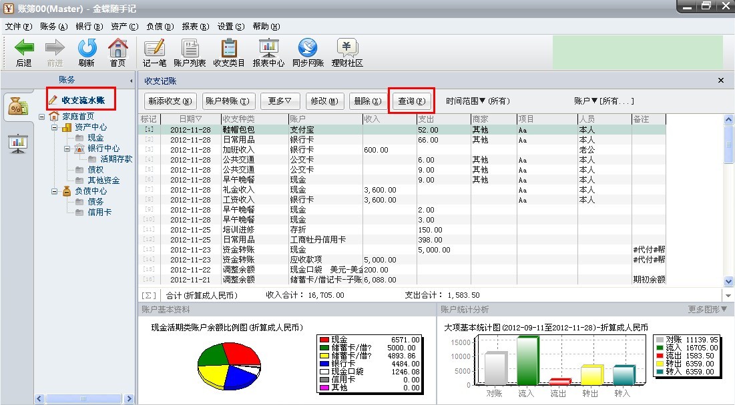Viewport: 735px width, 405px height.
Task: Close the 收支记账 panel
Action: (x=721, y=81)
